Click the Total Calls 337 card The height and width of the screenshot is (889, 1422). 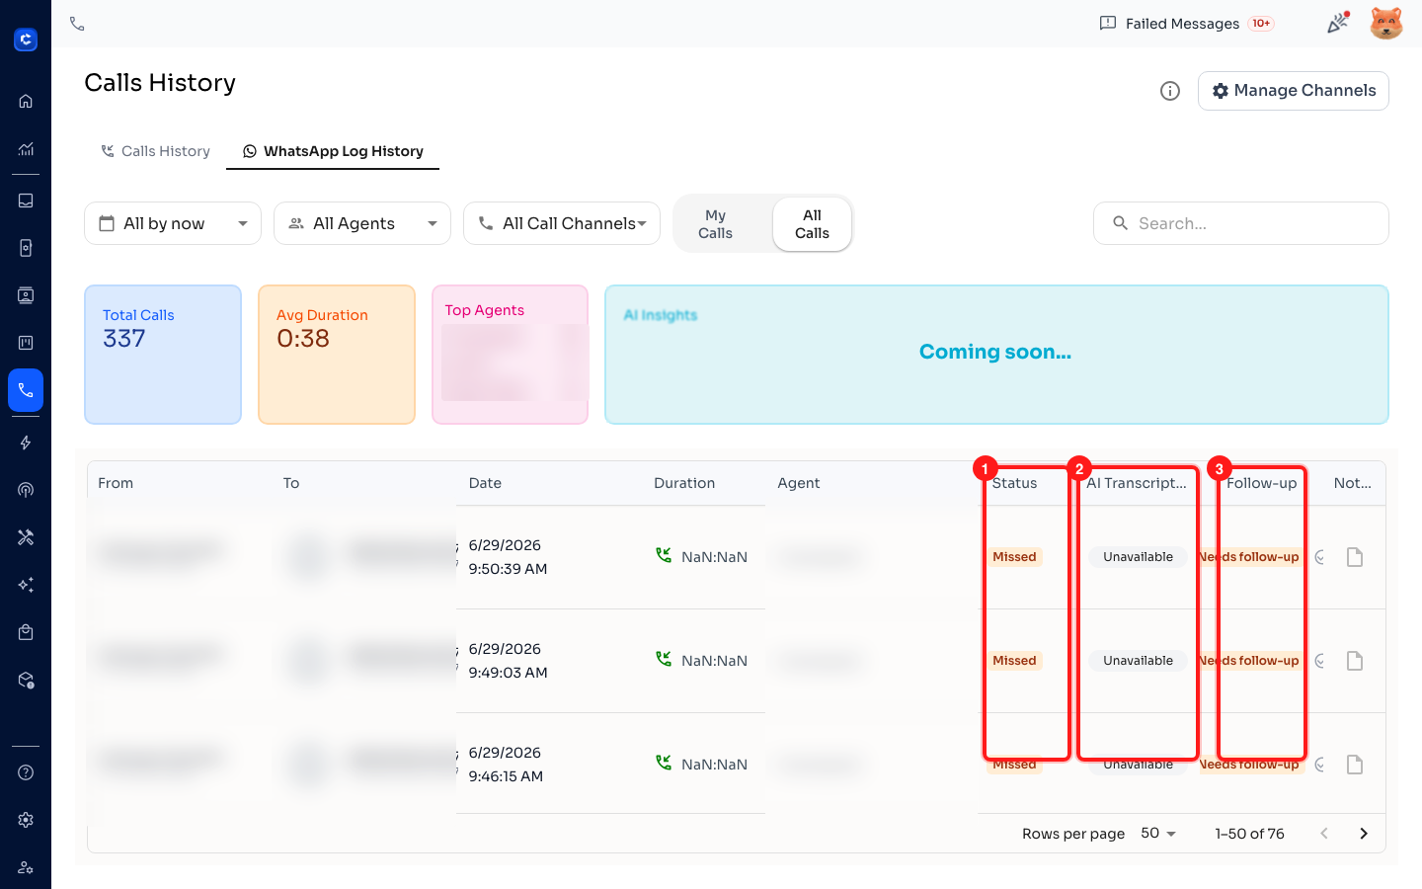(x=163, y=355)
